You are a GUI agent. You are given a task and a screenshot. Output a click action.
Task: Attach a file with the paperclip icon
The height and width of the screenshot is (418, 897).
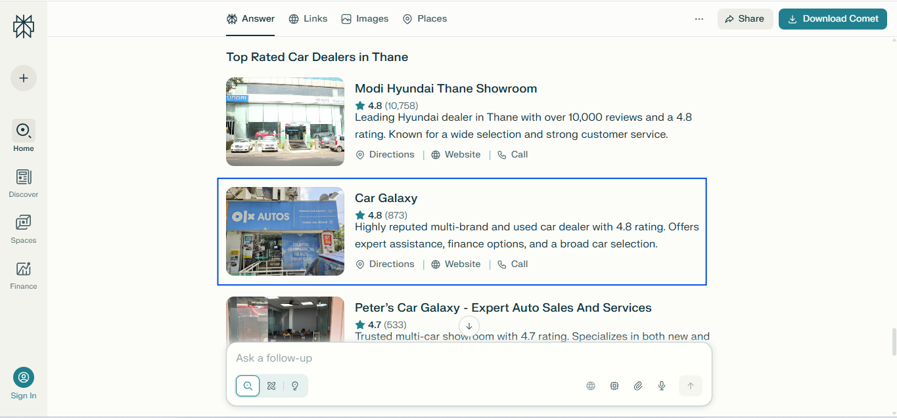coord(637,386)
